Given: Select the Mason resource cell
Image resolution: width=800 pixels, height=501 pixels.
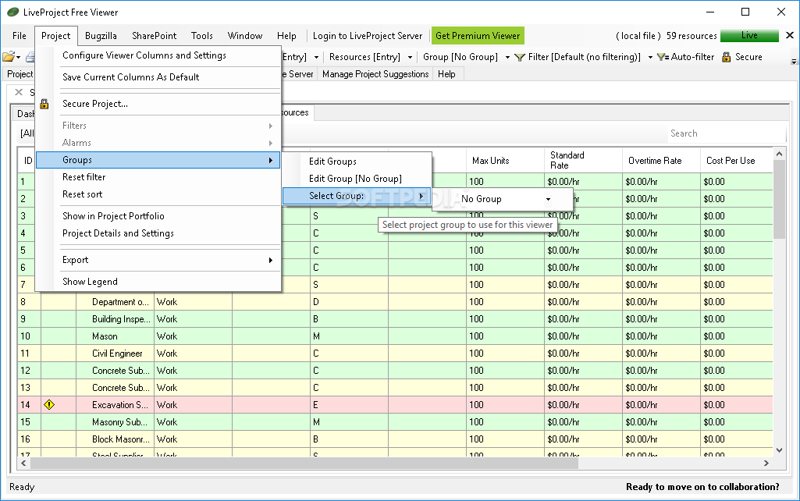Looking at the screenshot, I should pos(116,336).
